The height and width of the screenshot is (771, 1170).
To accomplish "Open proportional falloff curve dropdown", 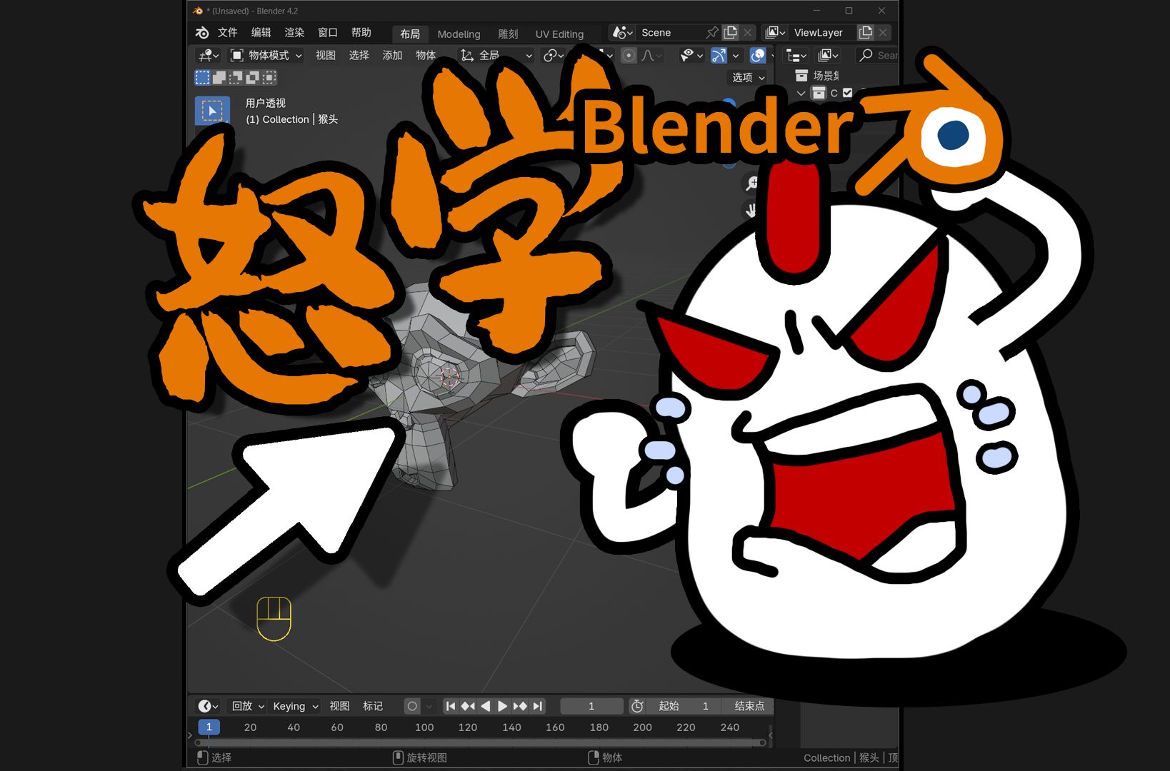I will pos(651,56).
